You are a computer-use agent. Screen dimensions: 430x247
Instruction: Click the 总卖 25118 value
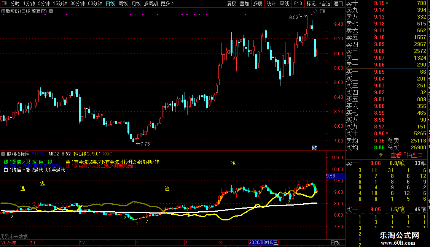coord(419,141)
